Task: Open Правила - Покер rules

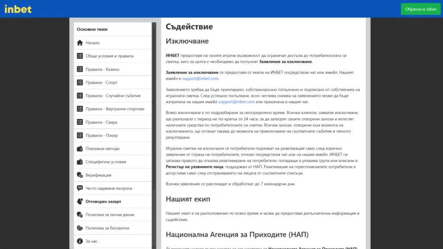Action: [113, 135]
